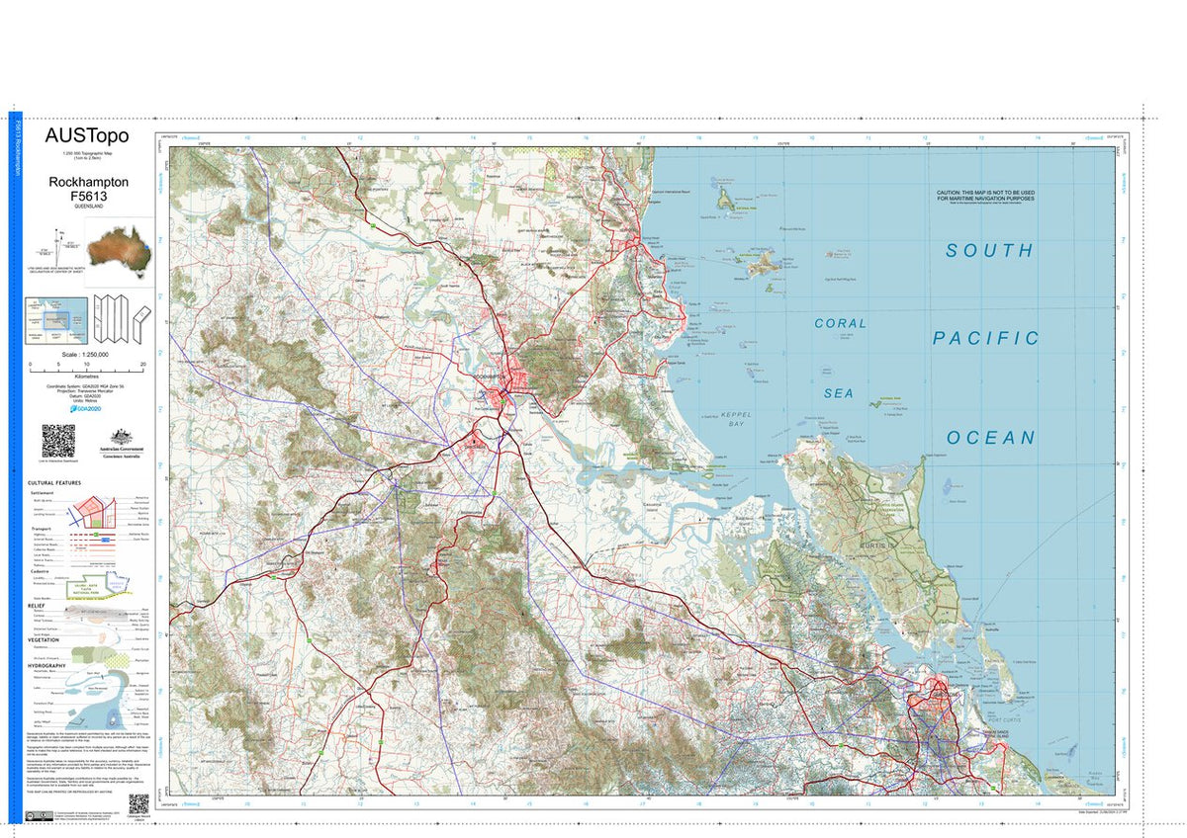Click the catalogue record QR code
Screen dimensions: 1187x838
[137, 804]
